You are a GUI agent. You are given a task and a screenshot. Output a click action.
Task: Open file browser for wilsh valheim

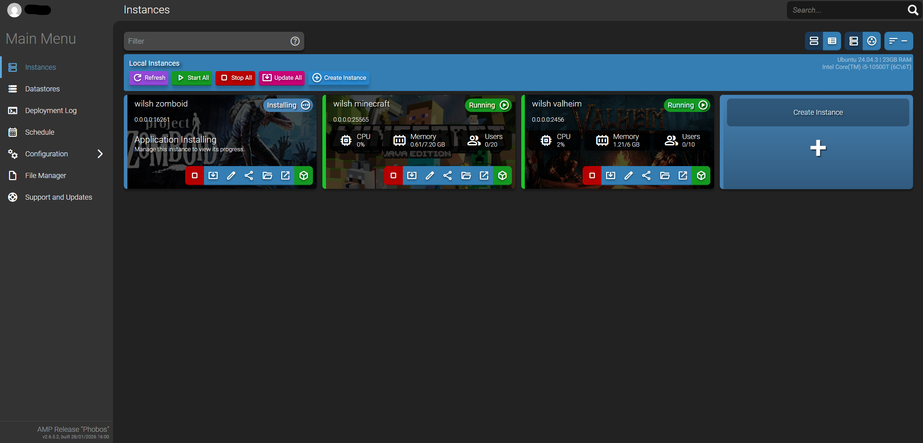tap(665, 175)
